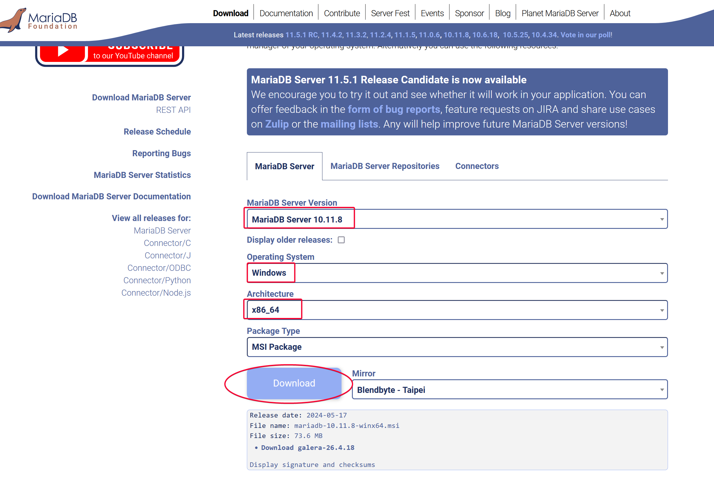The width and height of the screenshot is (714, 482).
Task: Click the Blog navigation menu icon
Action: pyautogui.click(x=504, y=13)
